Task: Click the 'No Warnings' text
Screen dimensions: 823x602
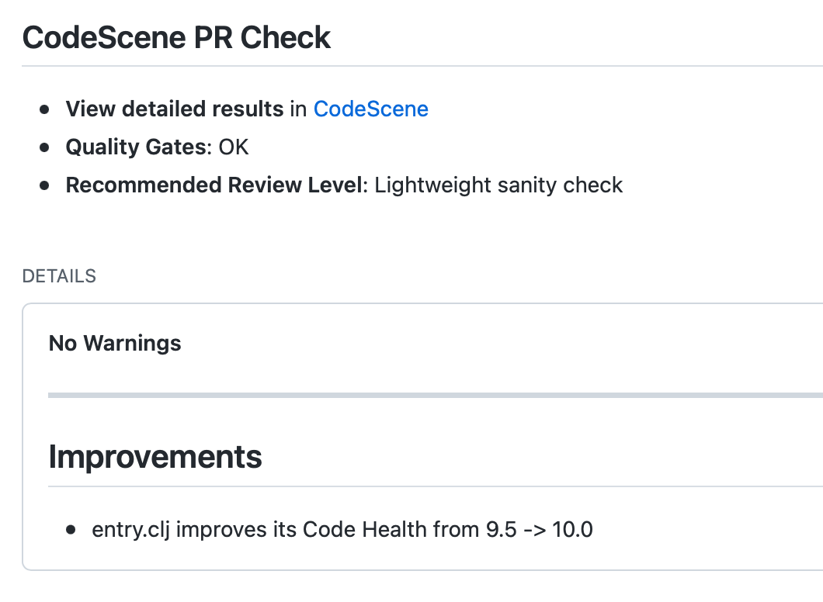Action: click(115, 344)
